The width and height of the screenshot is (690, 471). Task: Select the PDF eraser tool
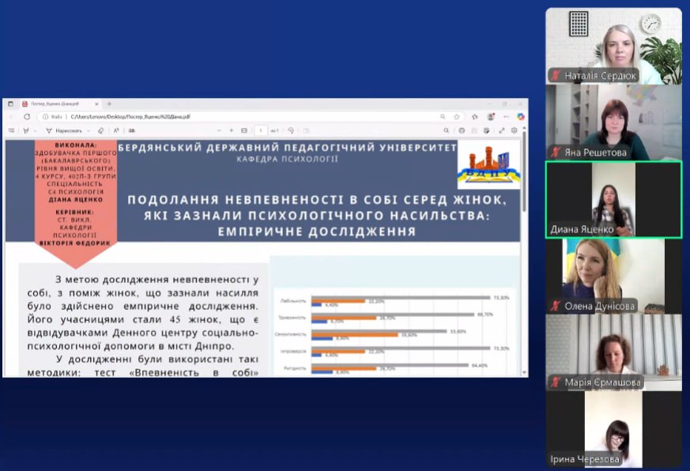100,130
